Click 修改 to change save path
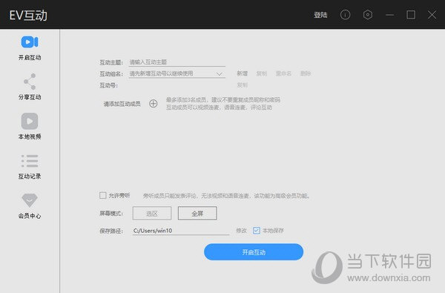445x293 pixels. 241,231
